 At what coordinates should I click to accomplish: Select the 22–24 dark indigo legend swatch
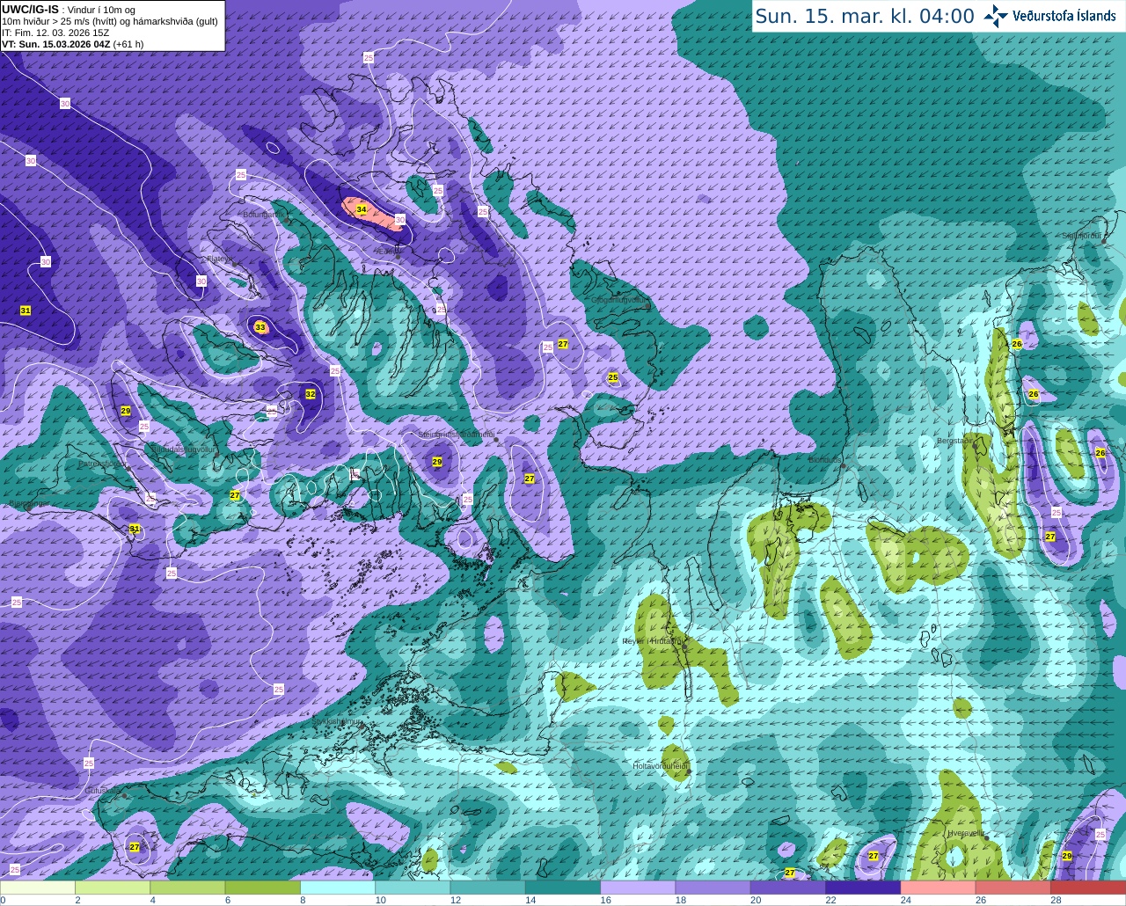pyautogui.click(x=863, y=888)
